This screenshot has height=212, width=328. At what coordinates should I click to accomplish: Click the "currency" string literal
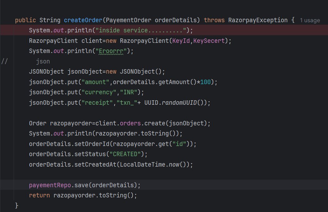(x=99, y=92)
